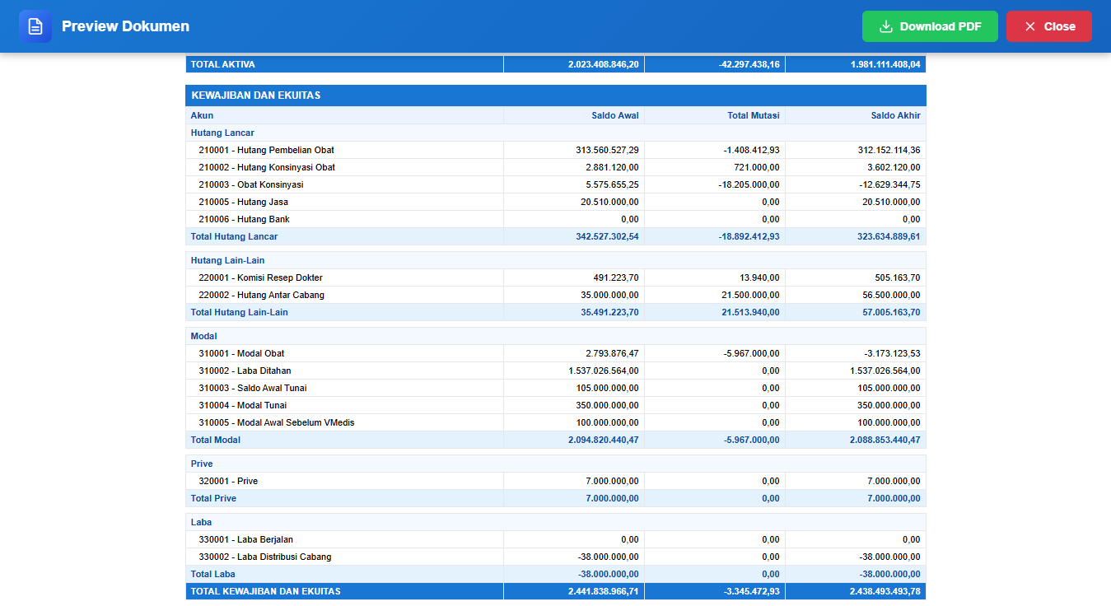The width and height of the screenshot is (1111, 606).
Task: Click the Download PDF button
Action: tap(930, 26)
